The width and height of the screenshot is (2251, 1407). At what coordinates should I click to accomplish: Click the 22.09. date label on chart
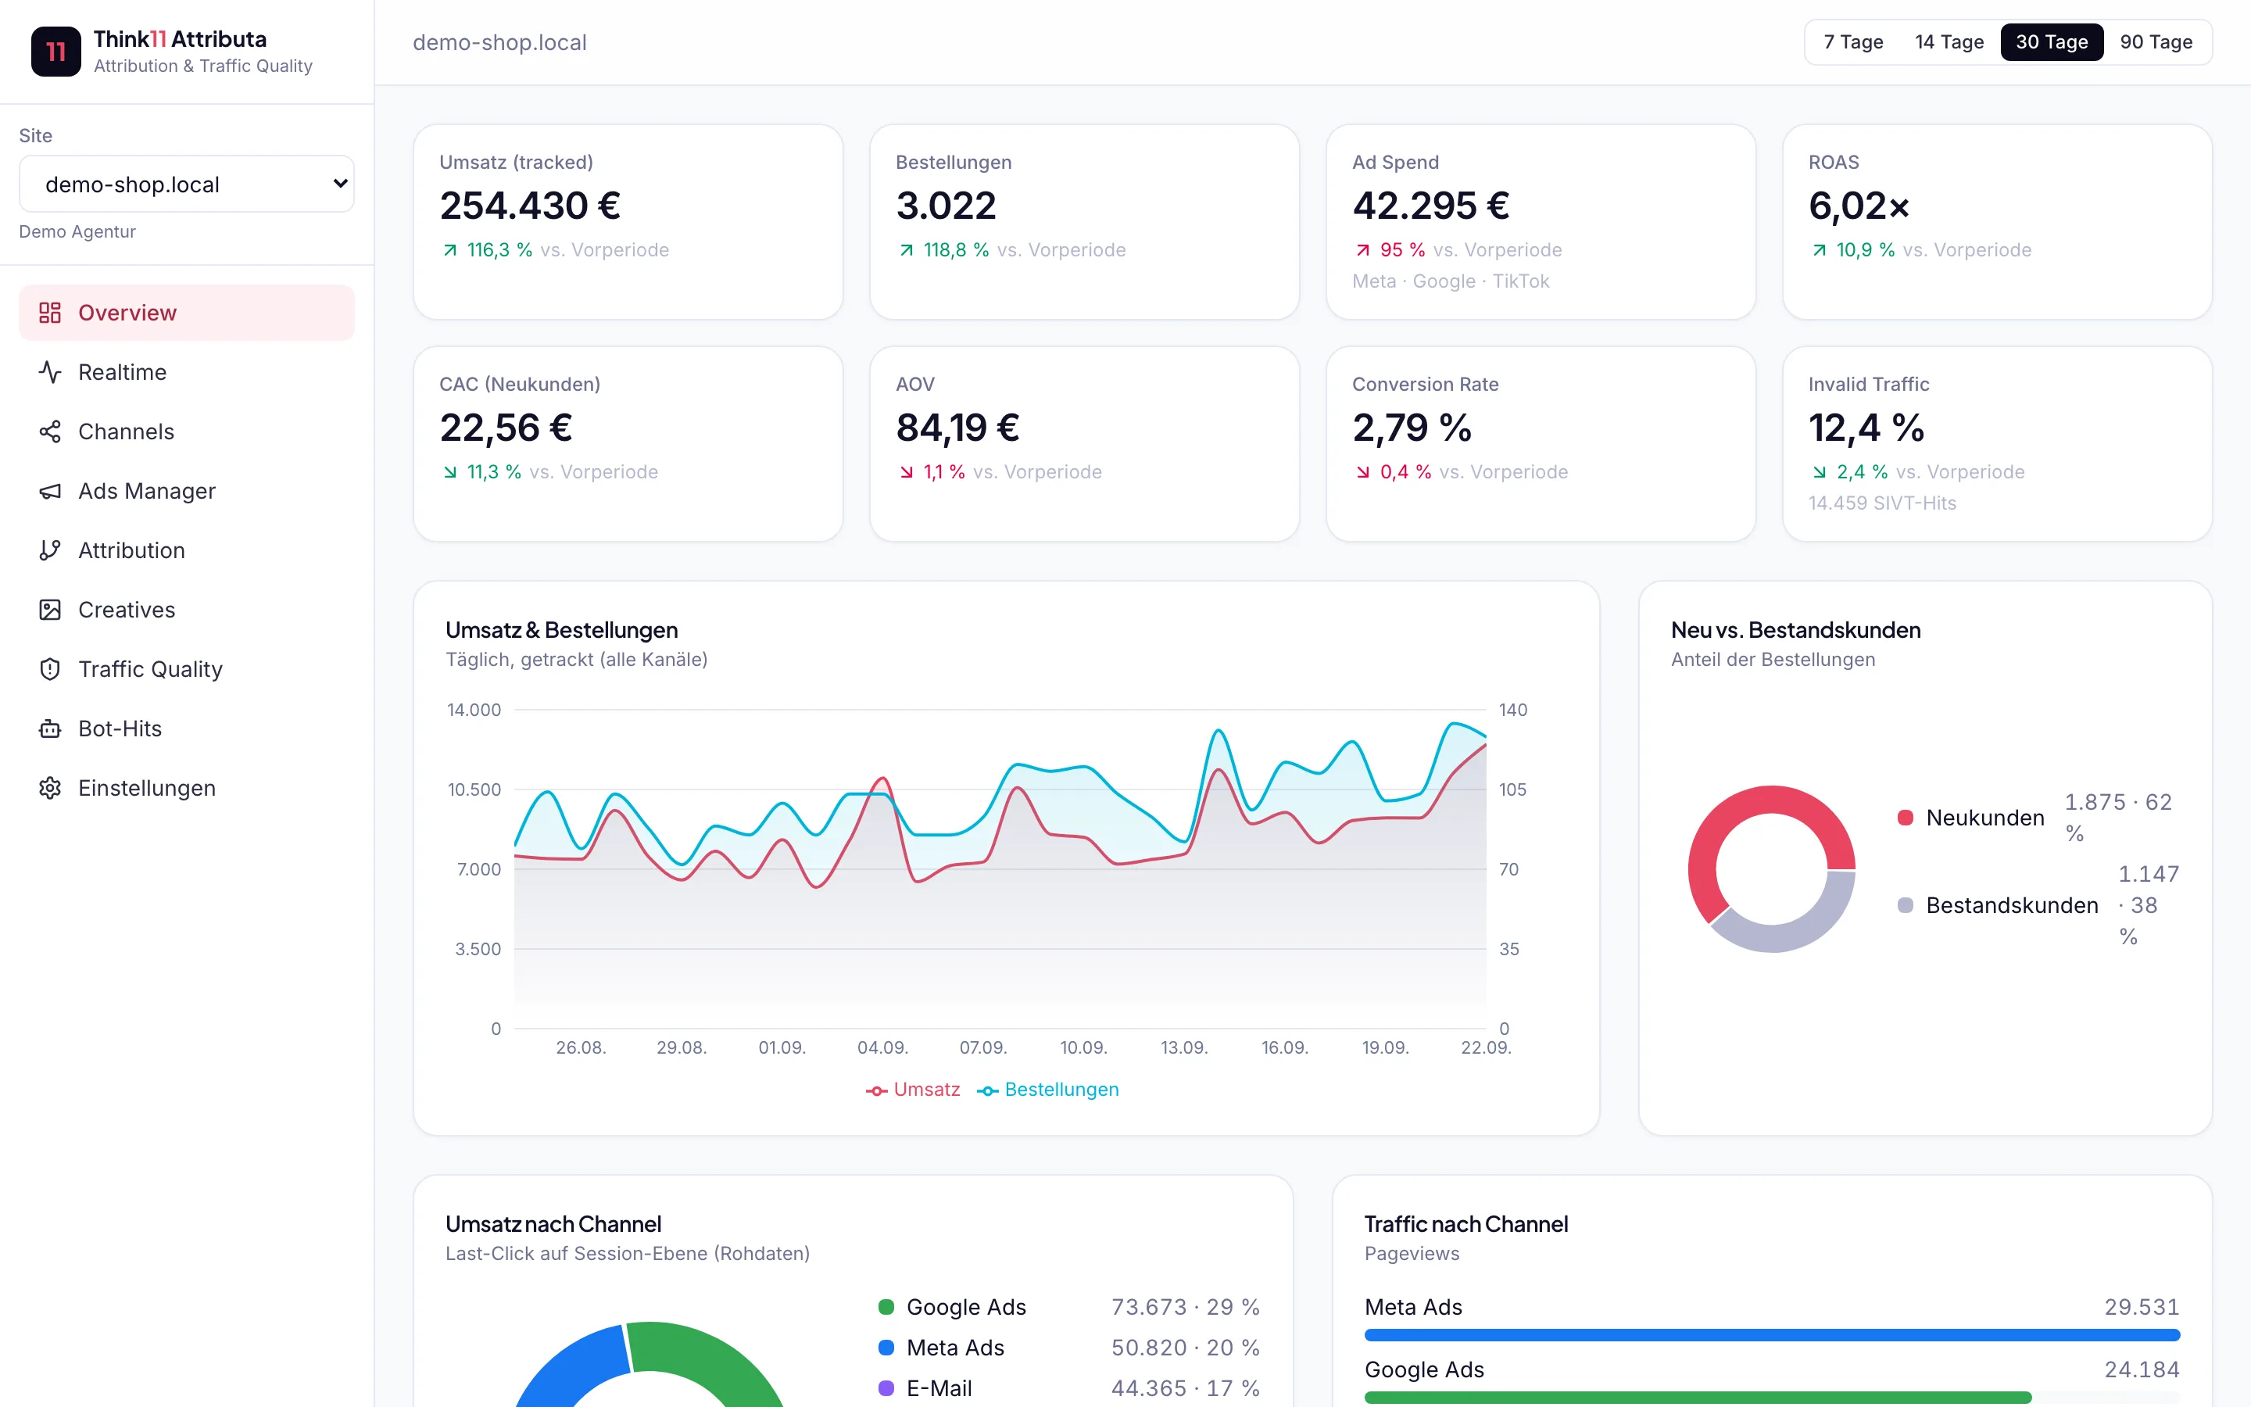pyautogui.click(x=1486, y=1047)
